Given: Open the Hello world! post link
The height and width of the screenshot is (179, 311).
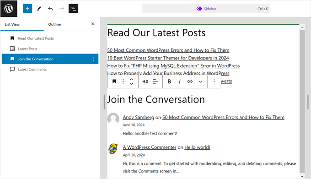Looking at the screenshot, I should coord(198,147).
